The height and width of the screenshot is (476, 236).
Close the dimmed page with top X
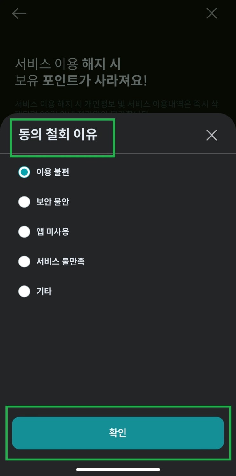212,13
